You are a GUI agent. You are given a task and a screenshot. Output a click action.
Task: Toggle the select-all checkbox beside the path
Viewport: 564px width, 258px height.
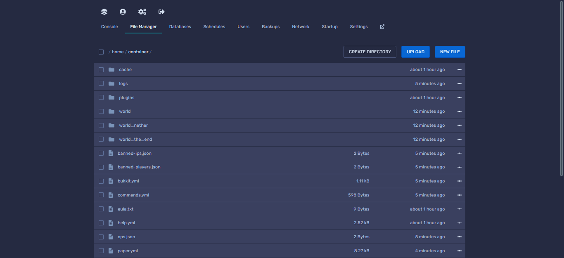(x=101, y=52)
